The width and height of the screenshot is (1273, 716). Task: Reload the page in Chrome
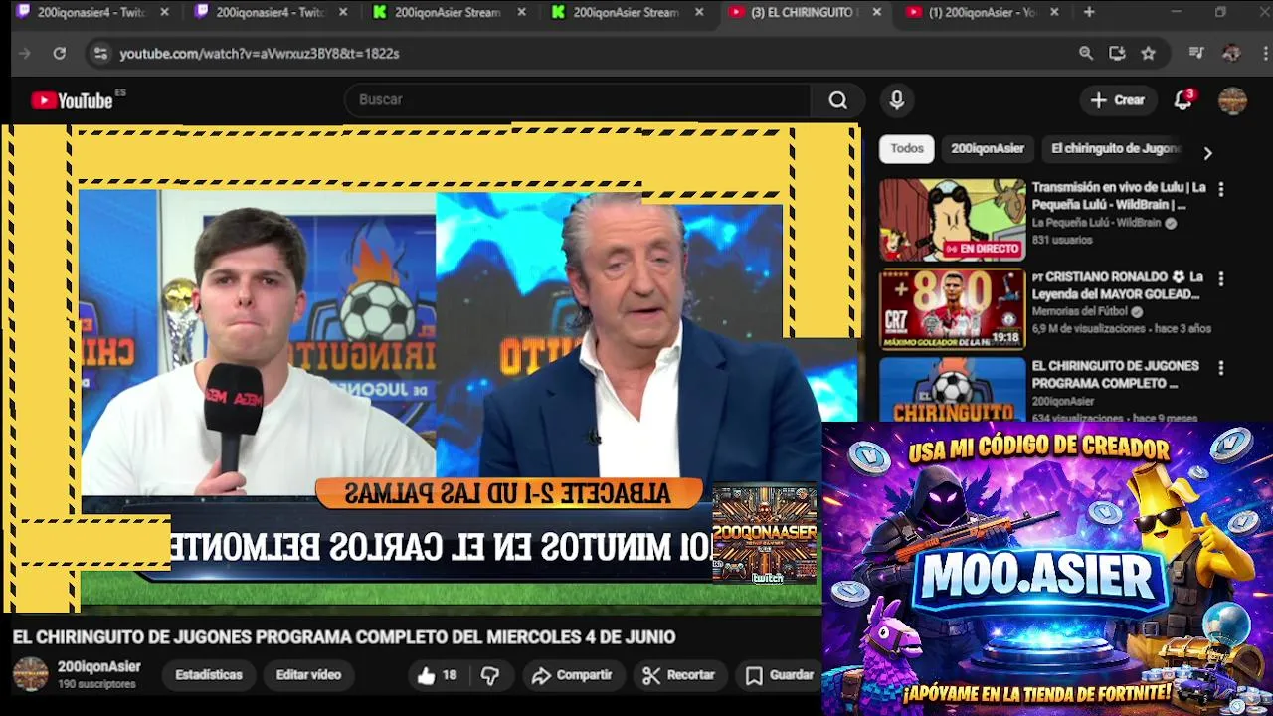(x=60, y=54)
